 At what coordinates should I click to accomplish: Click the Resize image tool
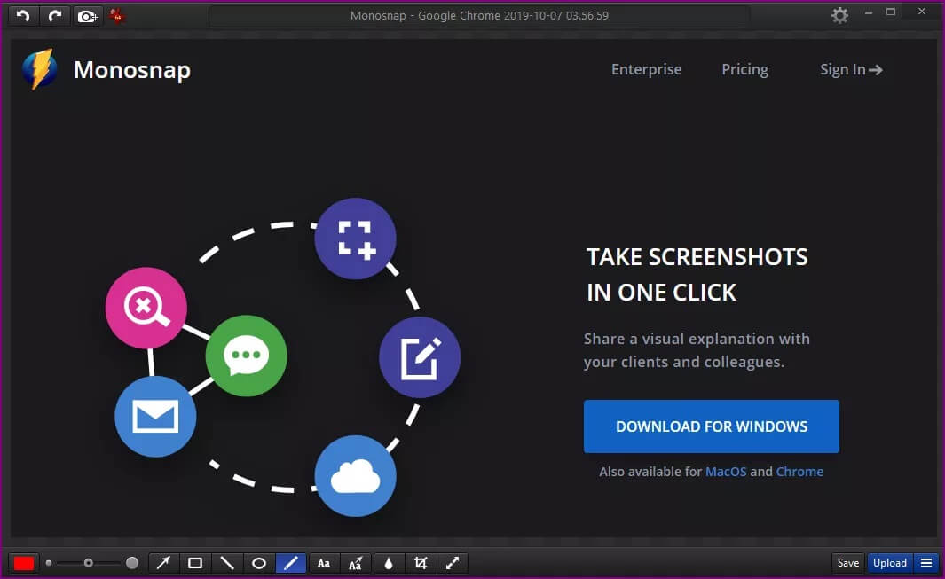point(453,563)
